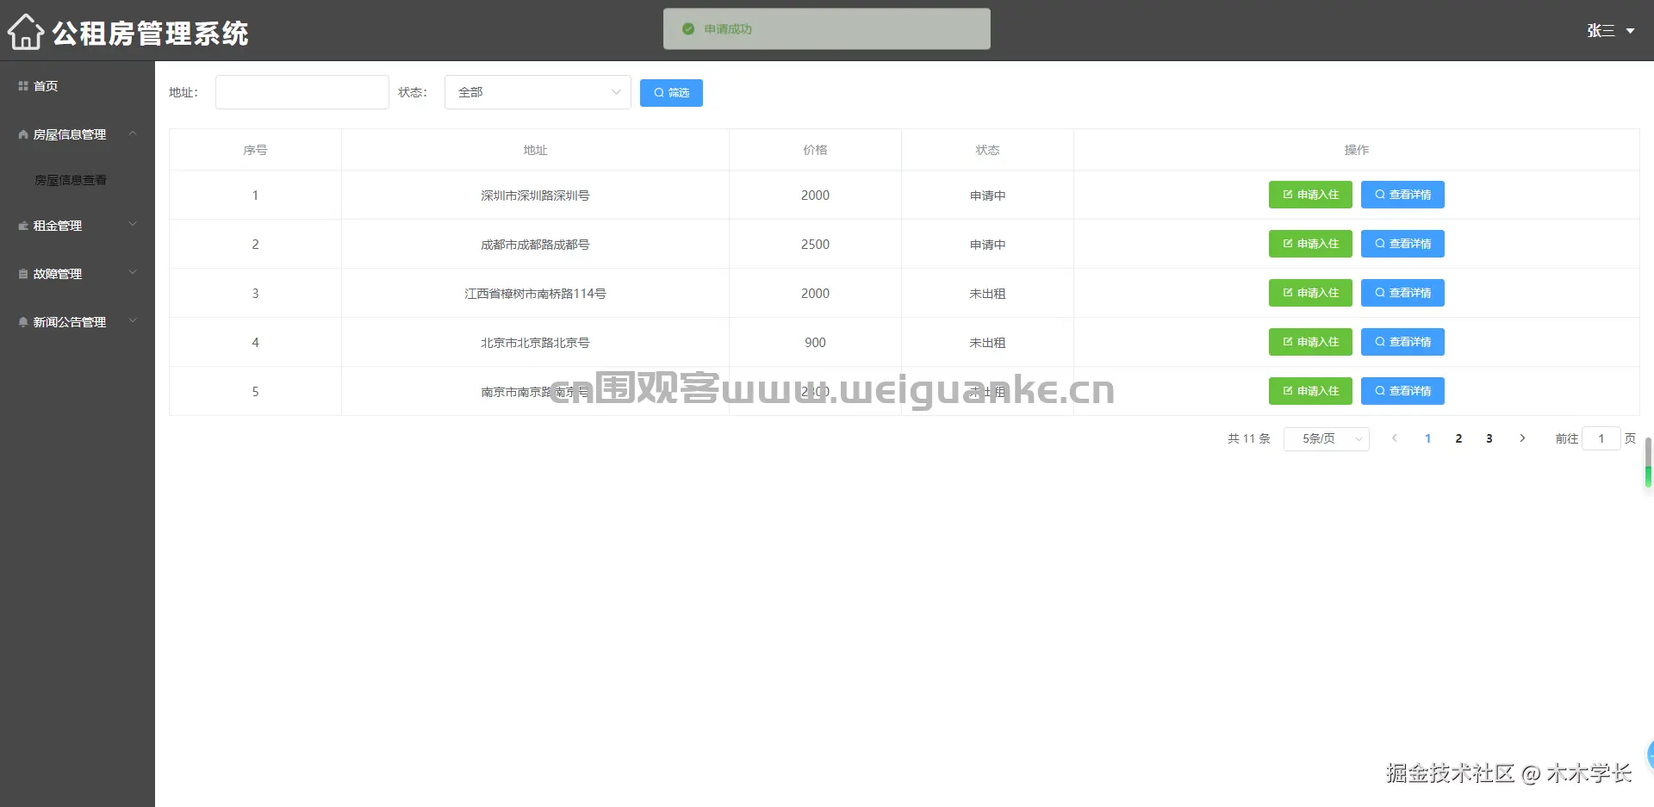Select 租金管理 menu label
Image resolution: width=1654 pixels, height=807 pixels.
click(58, 226)
